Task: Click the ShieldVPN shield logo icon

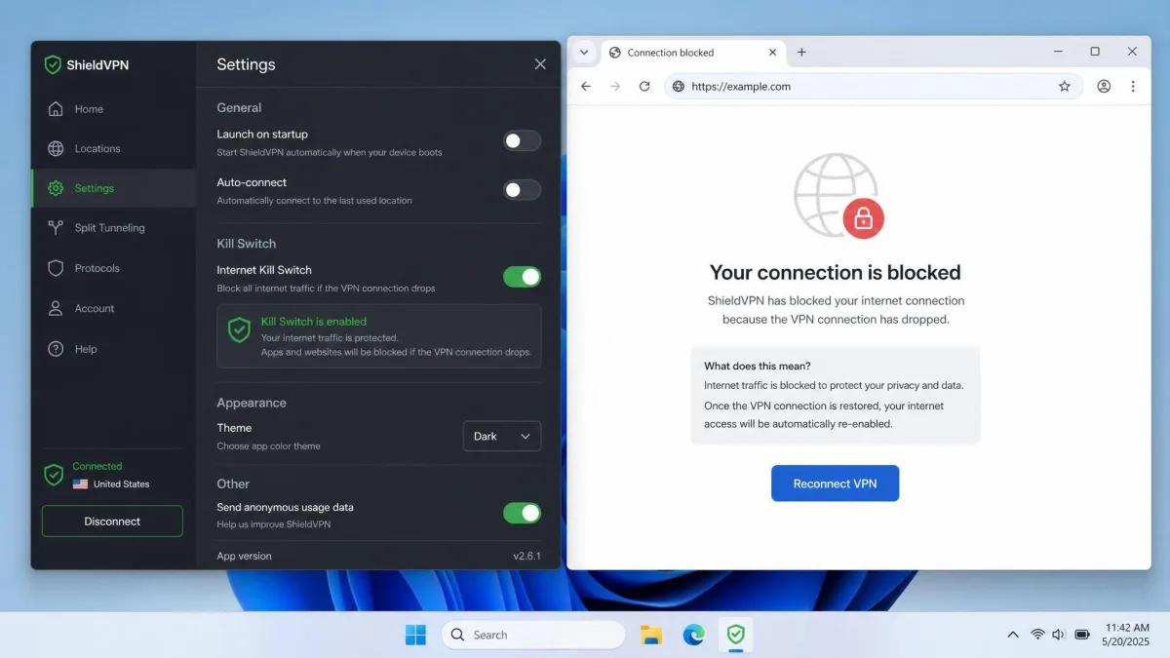Action: [53, 65]
